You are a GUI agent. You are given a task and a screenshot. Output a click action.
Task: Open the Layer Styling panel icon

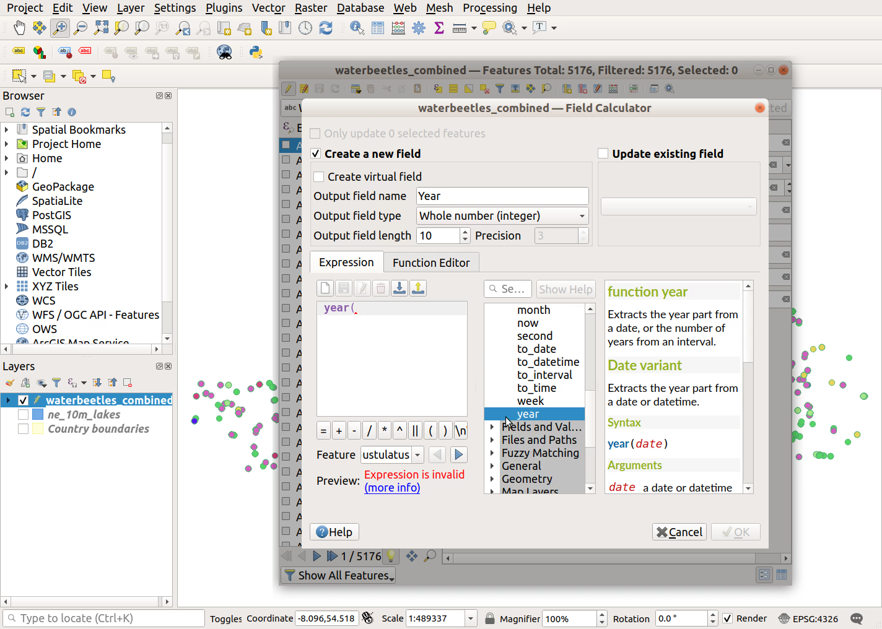point(10,383)
